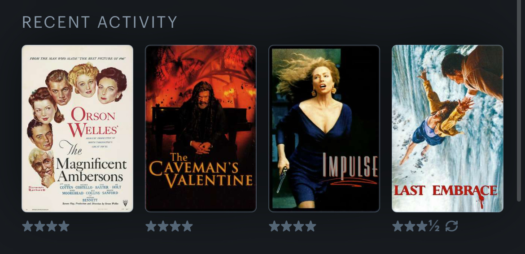Screen dimensions: 525x254
Task: Select the Impulse film poster
Action: click(x=324, y=128)
